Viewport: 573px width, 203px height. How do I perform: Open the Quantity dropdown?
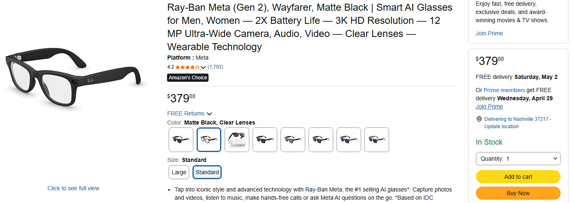pos(518,159)
